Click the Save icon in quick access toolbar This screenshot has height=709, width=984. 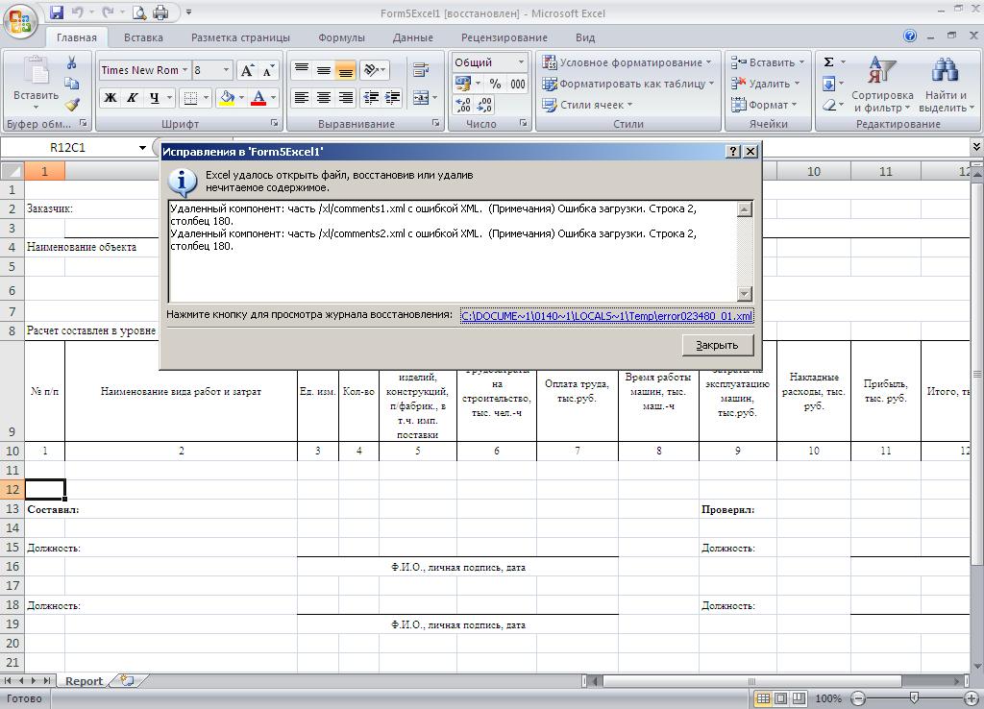pos(56,12)
